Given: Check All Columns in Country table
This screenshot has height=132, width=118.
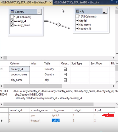Looking at the screenshot, I should tap(12, 17).
